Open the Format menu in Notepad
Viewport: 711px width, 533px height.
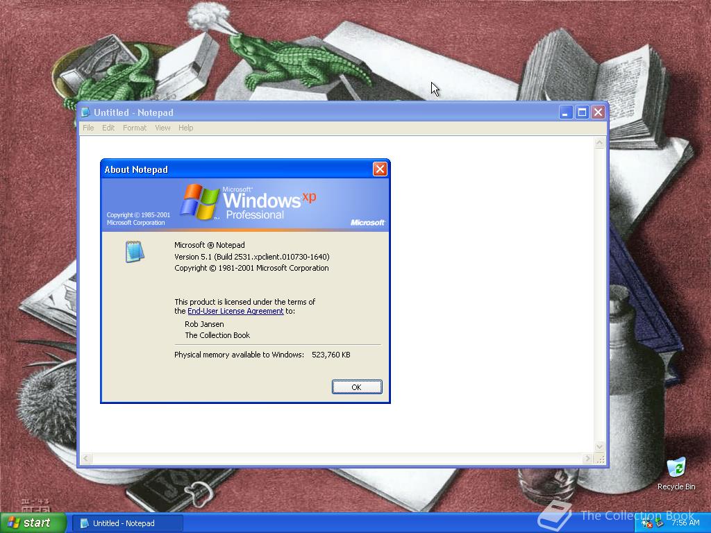[x=135, y=128]
